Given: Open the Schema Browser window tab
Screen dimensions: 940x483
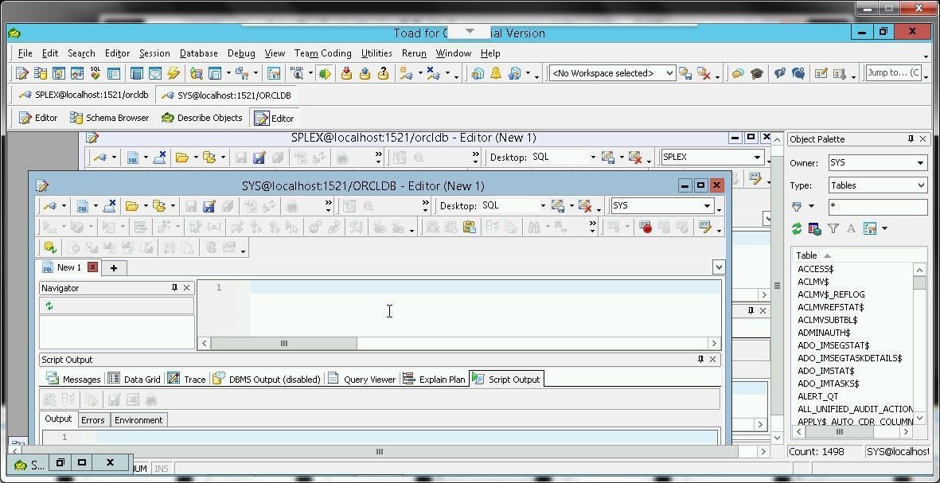Looking at the screenshot, I should [x=110, y=118].
